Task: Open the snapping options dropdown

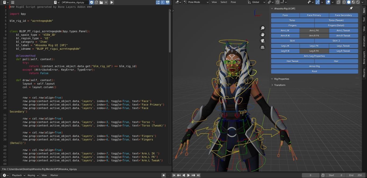Action: coord(284,2)
